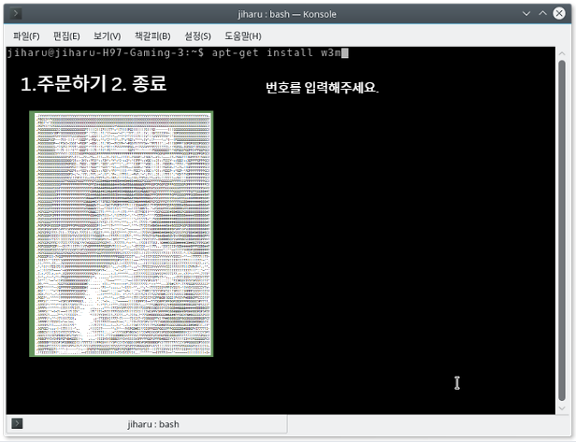The height and width of the screenshot is (442, 576).
Task: Click the 'apt-get install w3m' command line
Action: [276, 53]
